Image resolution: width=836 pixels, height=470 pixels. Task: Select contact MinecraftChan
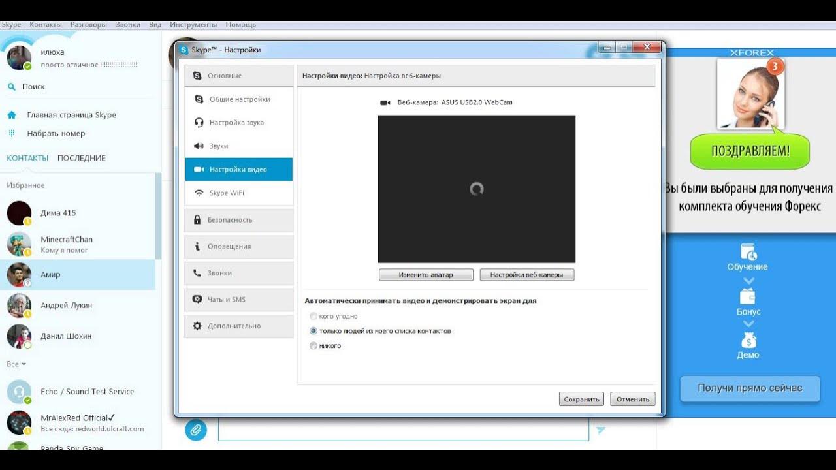[x=78, y=244]
